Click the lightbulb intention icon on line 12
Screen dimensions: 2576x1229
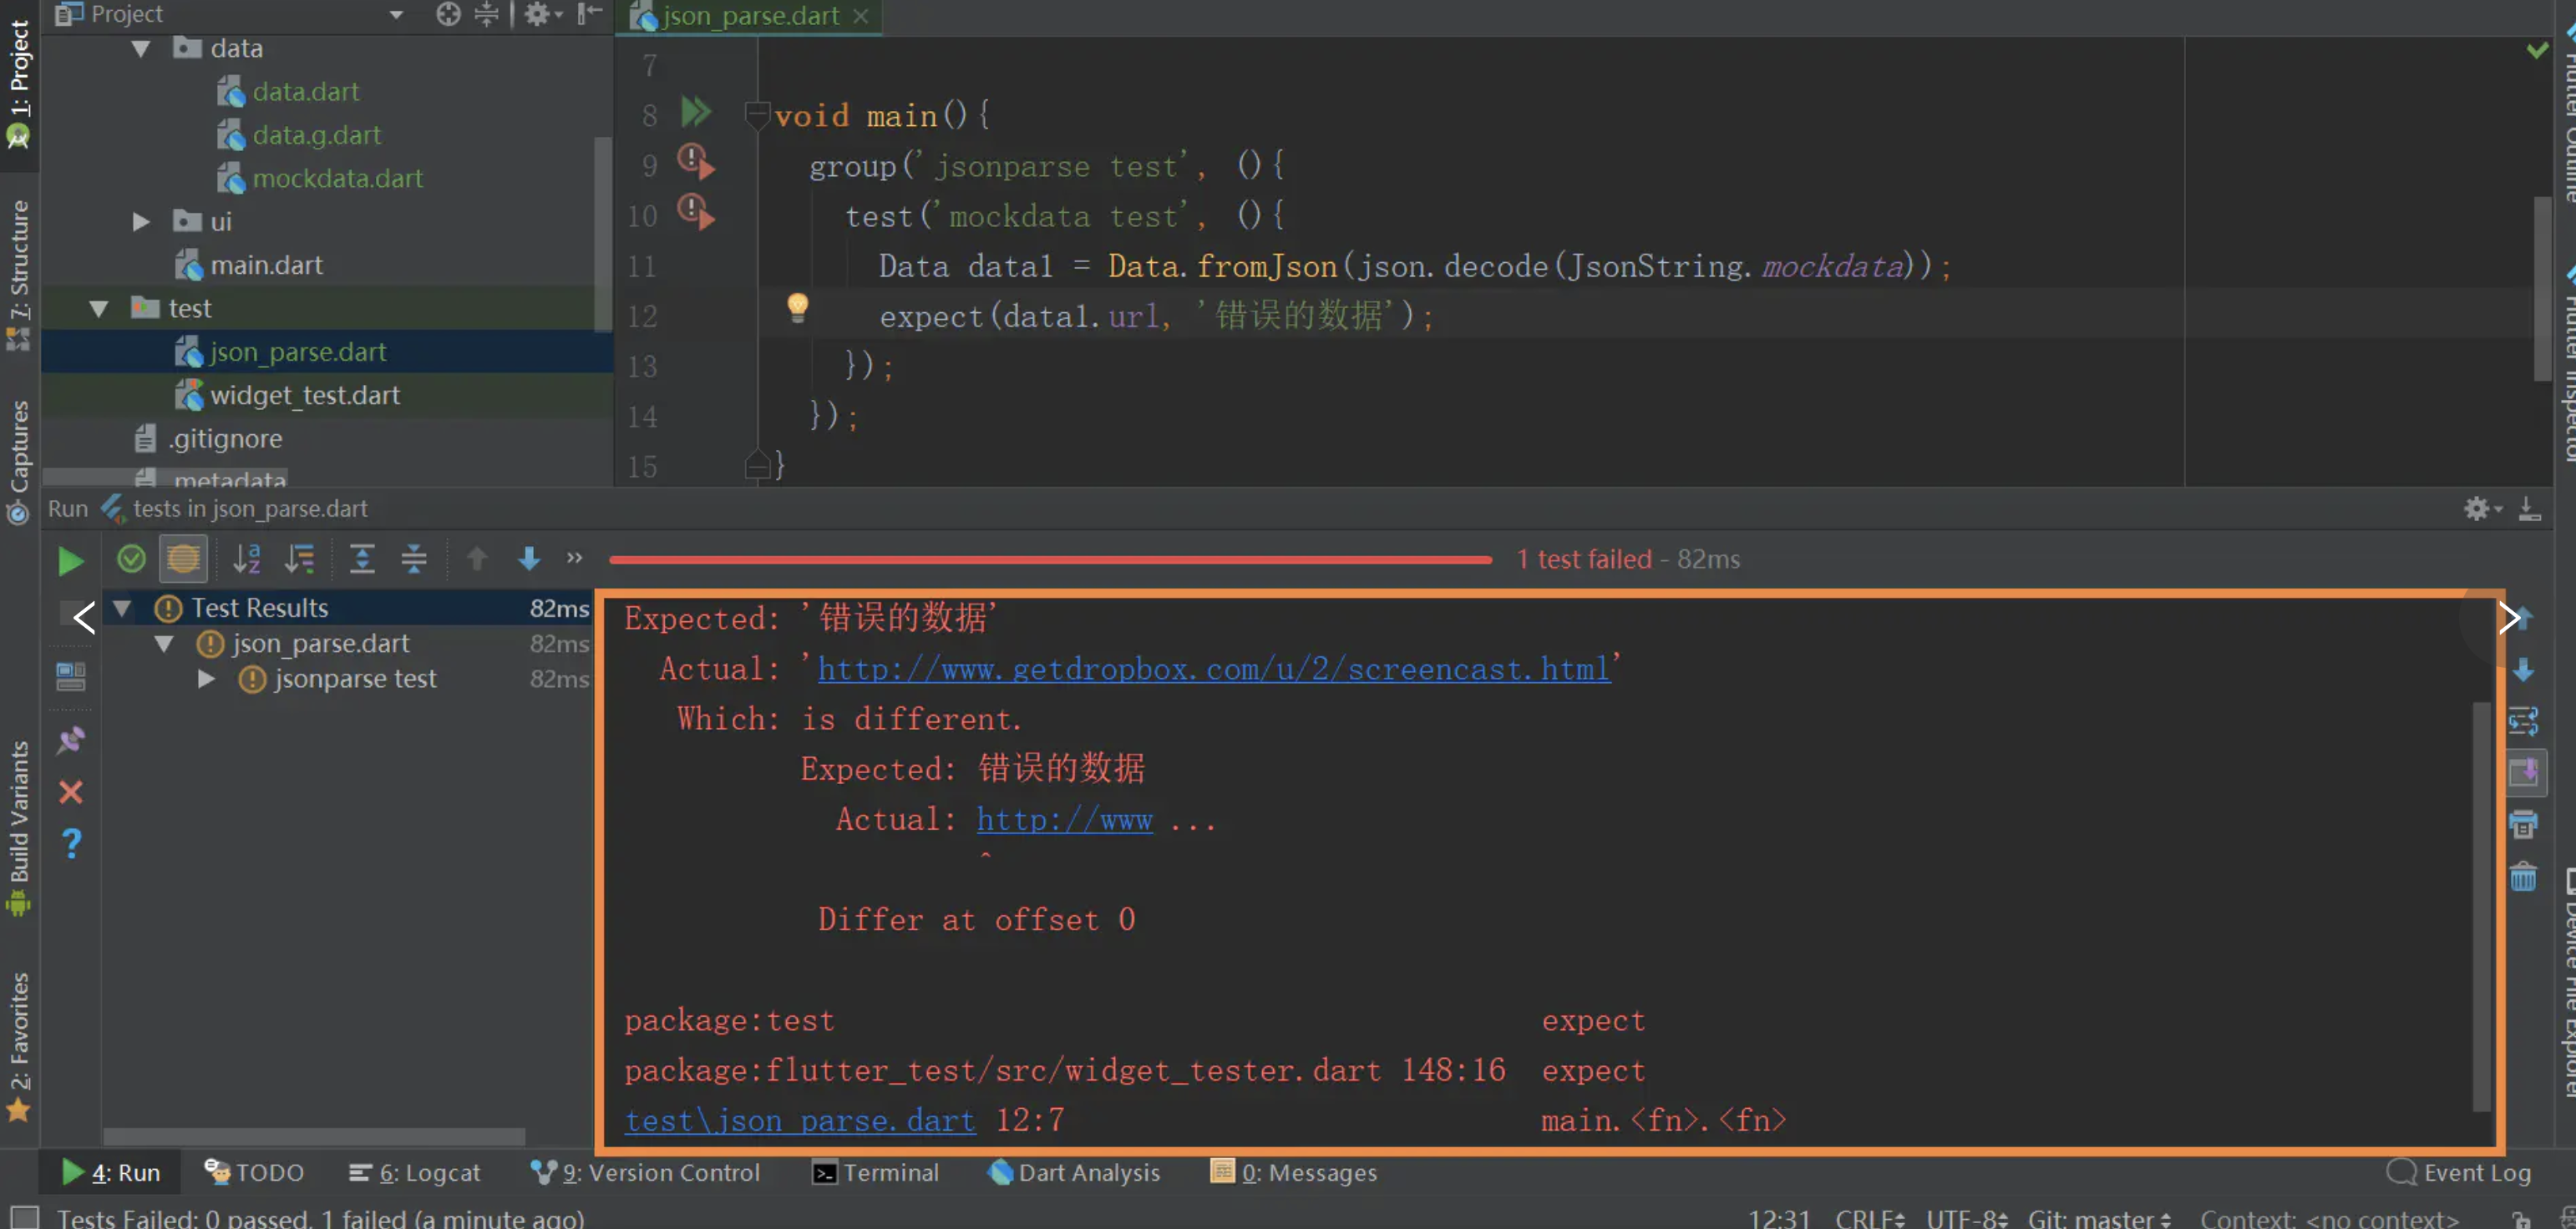797,306
